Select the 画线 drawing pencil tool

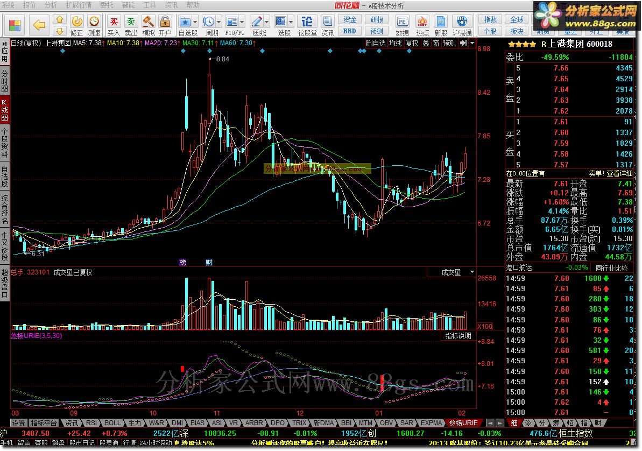(257, 22)
